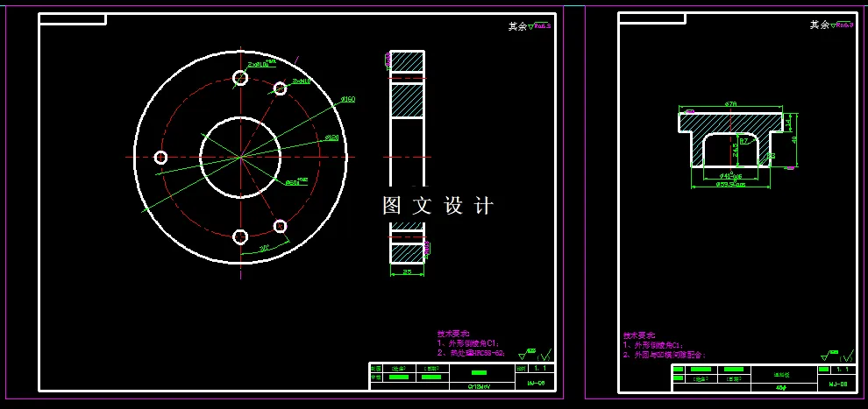Screen dimensions: 868x409
Task: Select the 25 width dimension under section view
Action: (x=407, y=271)
